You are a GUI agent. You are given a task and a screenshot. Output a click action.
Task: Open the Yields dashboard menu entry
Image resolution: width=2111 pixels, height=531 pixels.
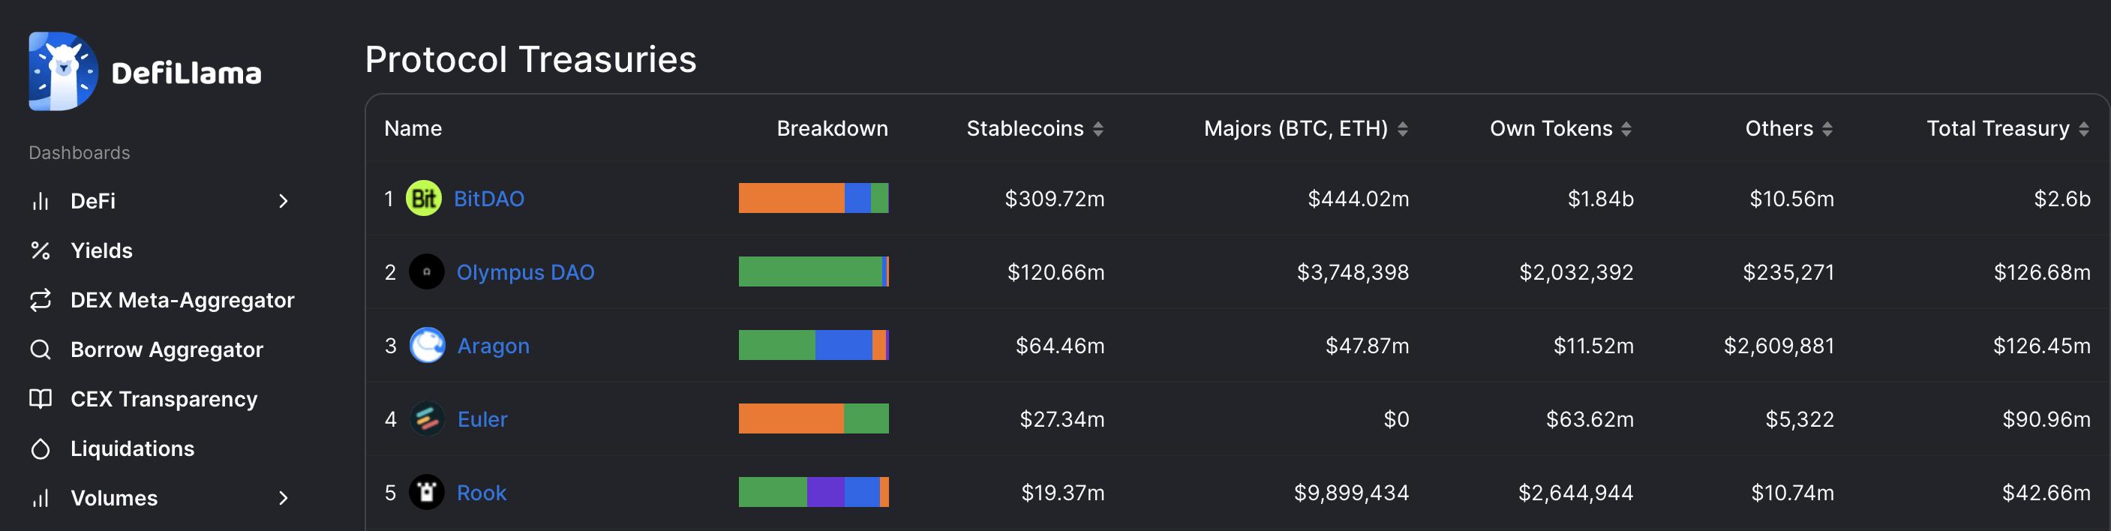[x=101, y=250]
